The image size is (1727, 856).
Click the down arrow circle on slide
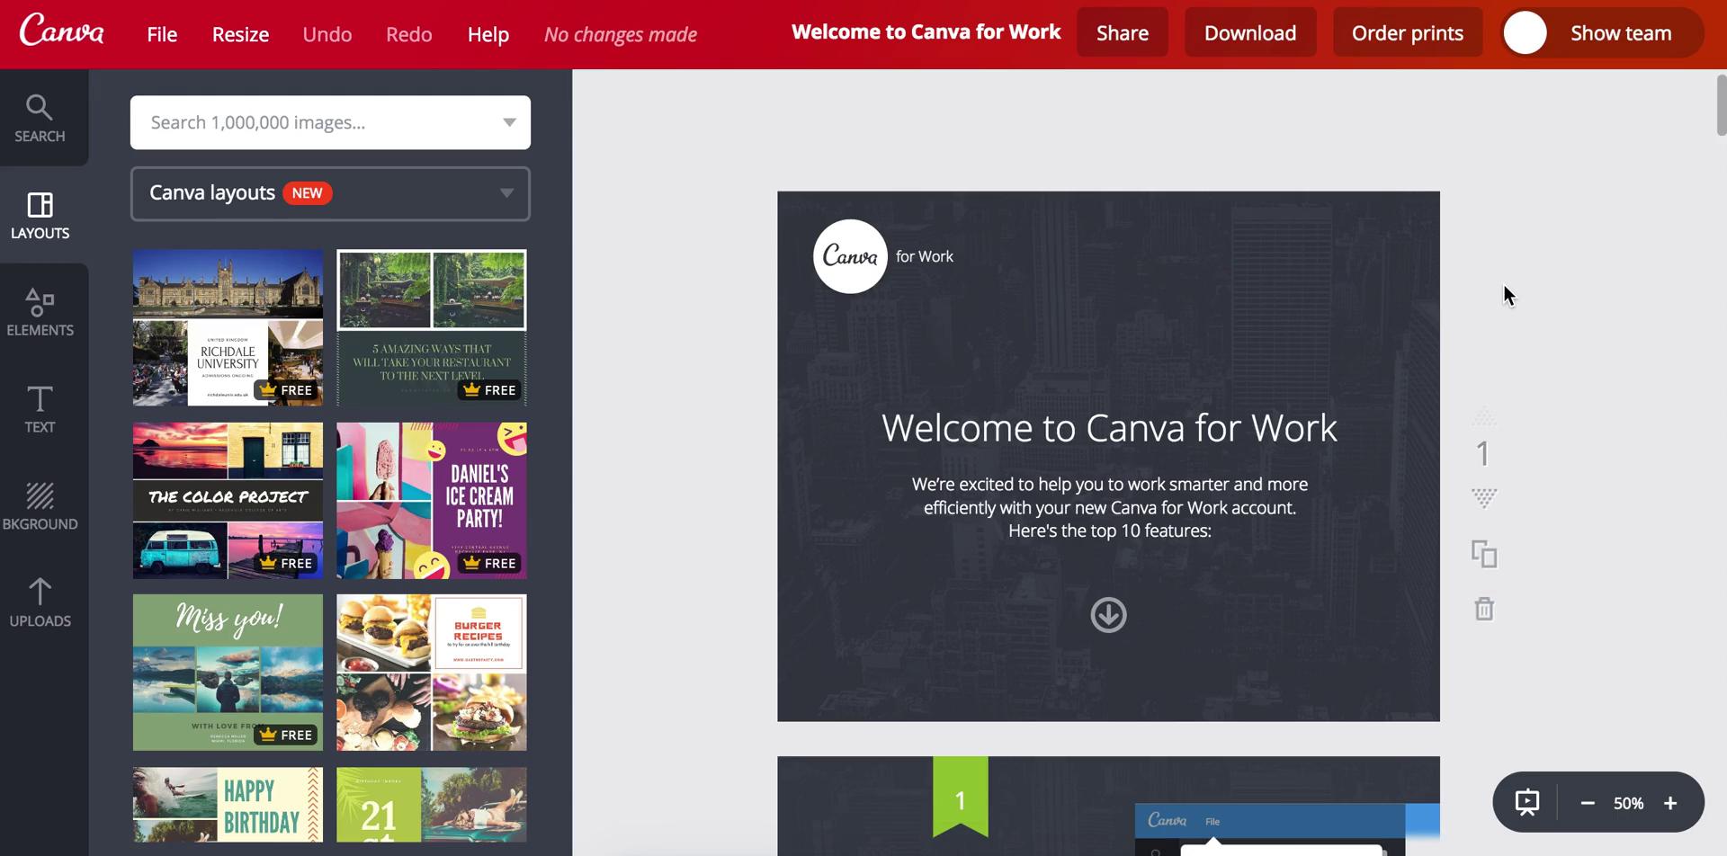(1108, 615)
